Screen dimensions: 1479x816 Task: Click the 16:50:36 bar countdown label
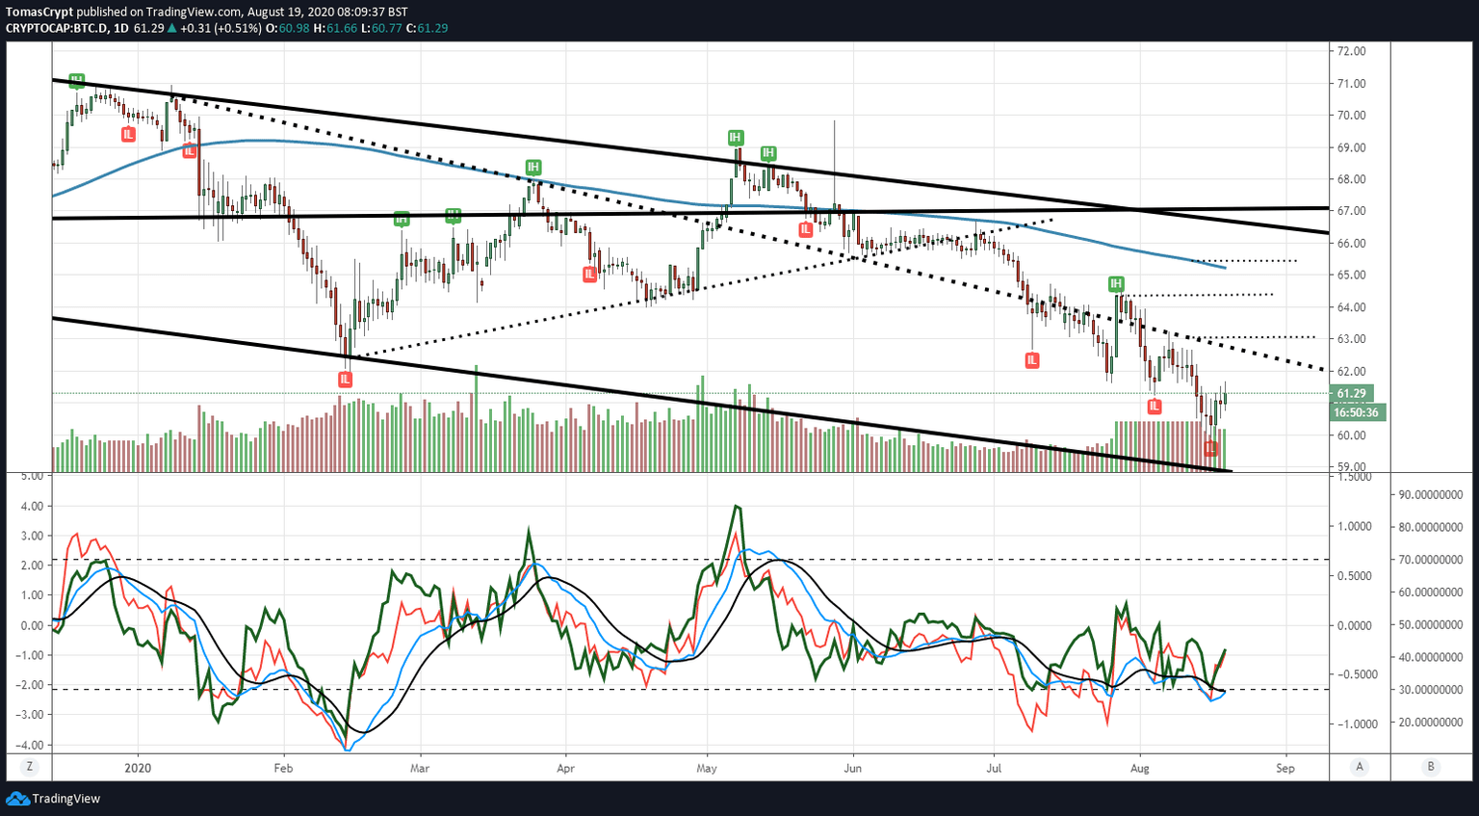tap(1356, 412)
